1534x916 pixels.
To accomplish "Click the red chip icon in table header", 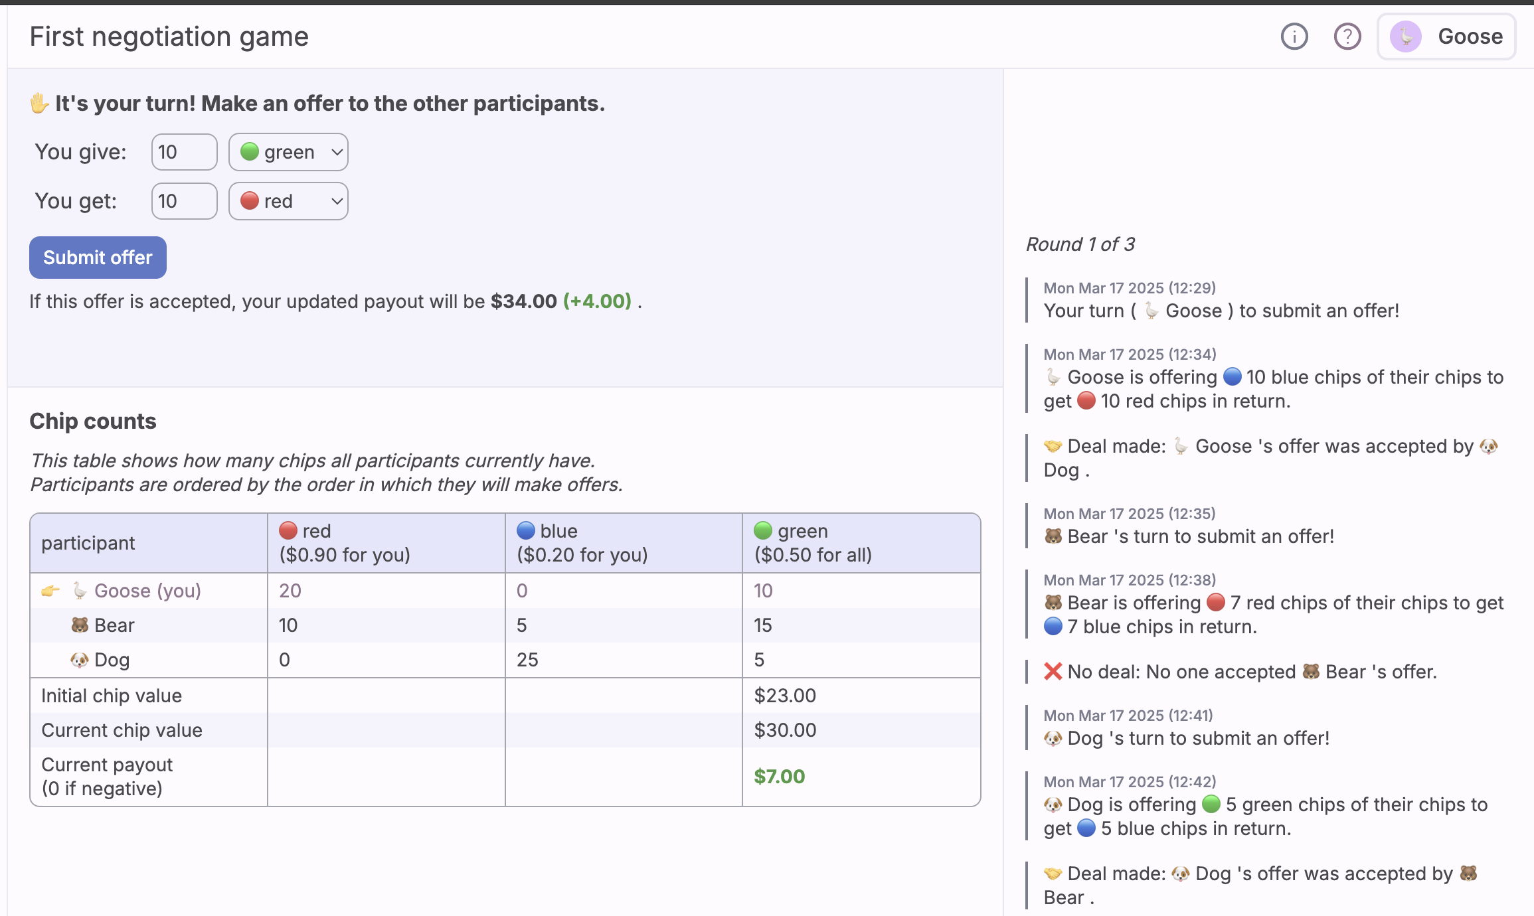I will [288, 531].
